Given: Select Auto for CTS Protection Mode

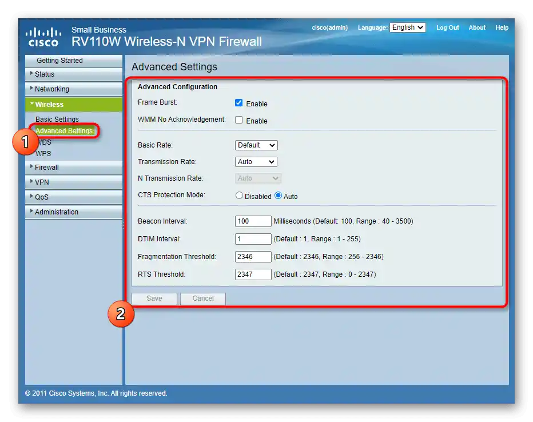Looking at the screenshot, I should click(x=278, y=196).
